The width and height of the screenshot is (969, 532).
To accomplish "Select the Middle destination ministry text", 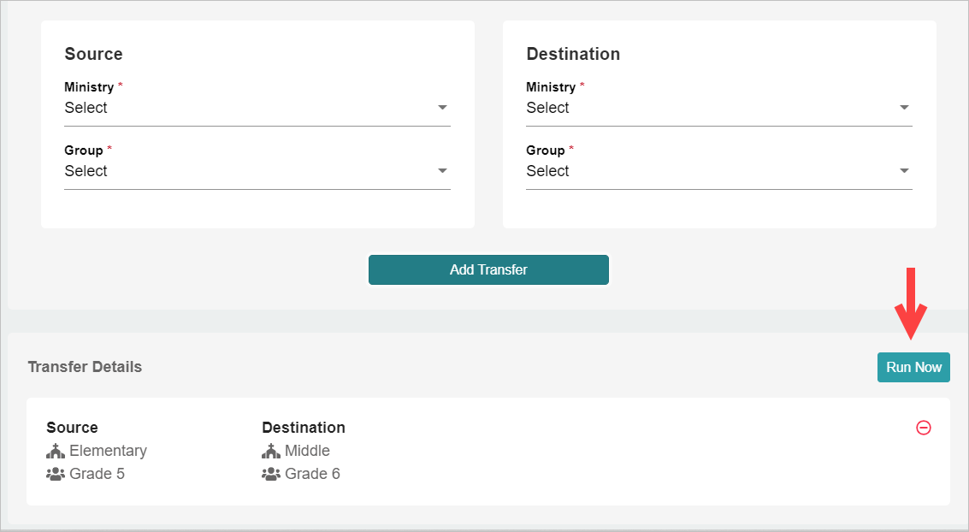I will point(307,451).
